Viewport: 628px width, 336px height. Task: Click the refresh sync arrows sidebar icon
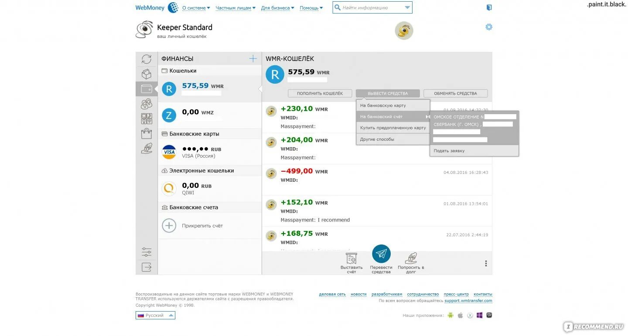pos(147,59)
